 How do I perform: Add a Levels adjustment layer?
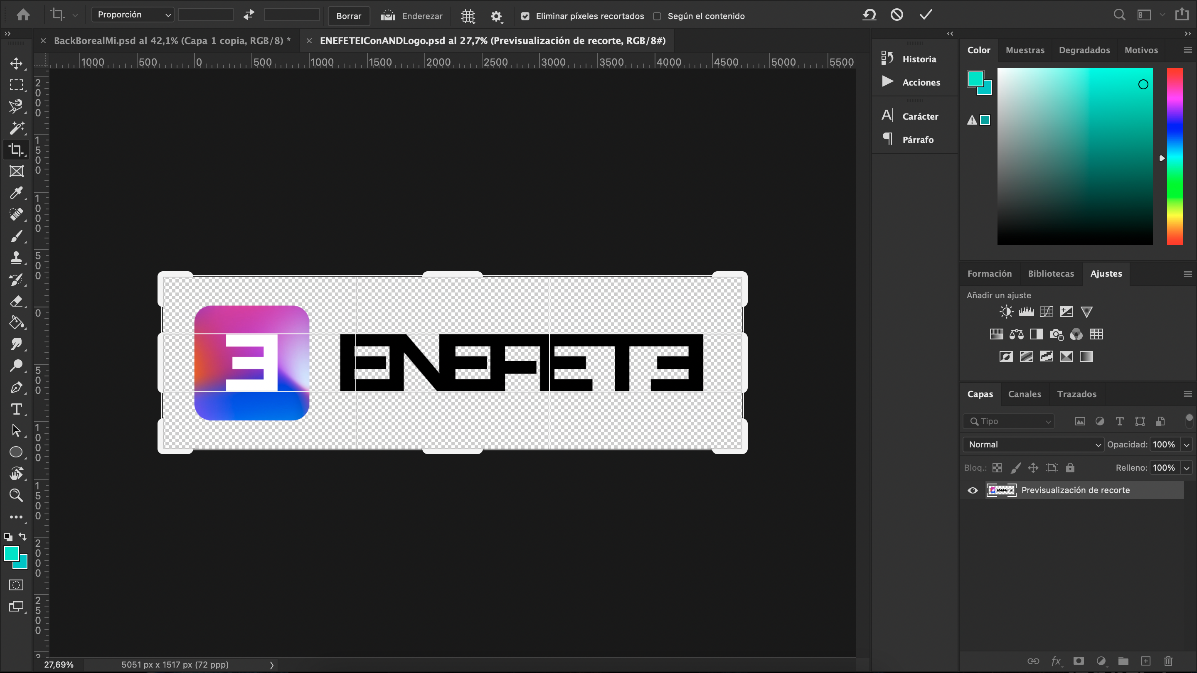(x=1027, y=311)
